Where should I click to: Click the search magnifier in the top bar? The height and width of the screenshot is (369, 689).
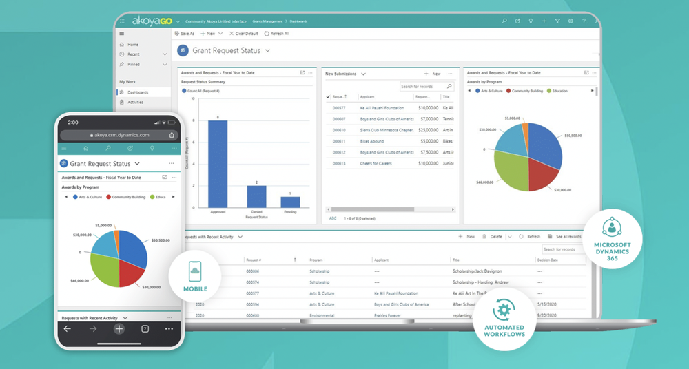point(504,21)
